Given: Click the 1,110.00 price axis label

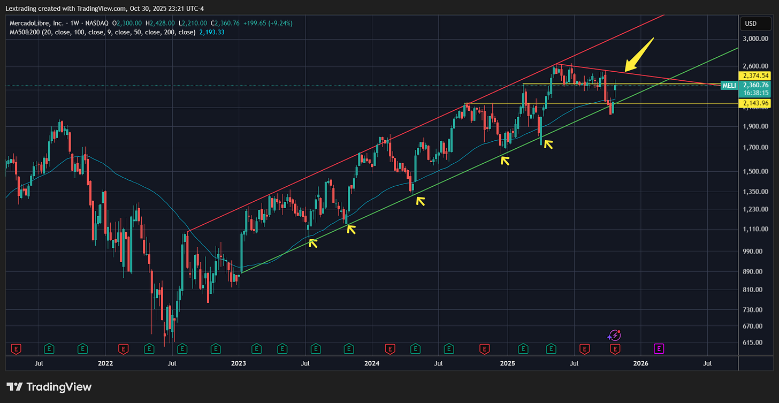Looking at the screenshot, I should 755,229.
